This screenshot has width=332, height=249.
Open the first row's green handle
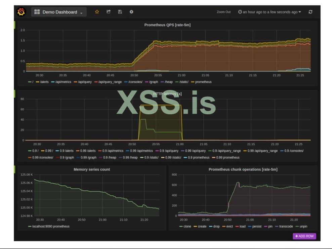pos(14,24)
